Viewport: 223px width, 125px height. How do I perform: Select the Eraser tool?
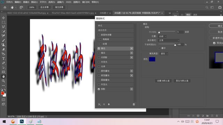coord(3,49)
